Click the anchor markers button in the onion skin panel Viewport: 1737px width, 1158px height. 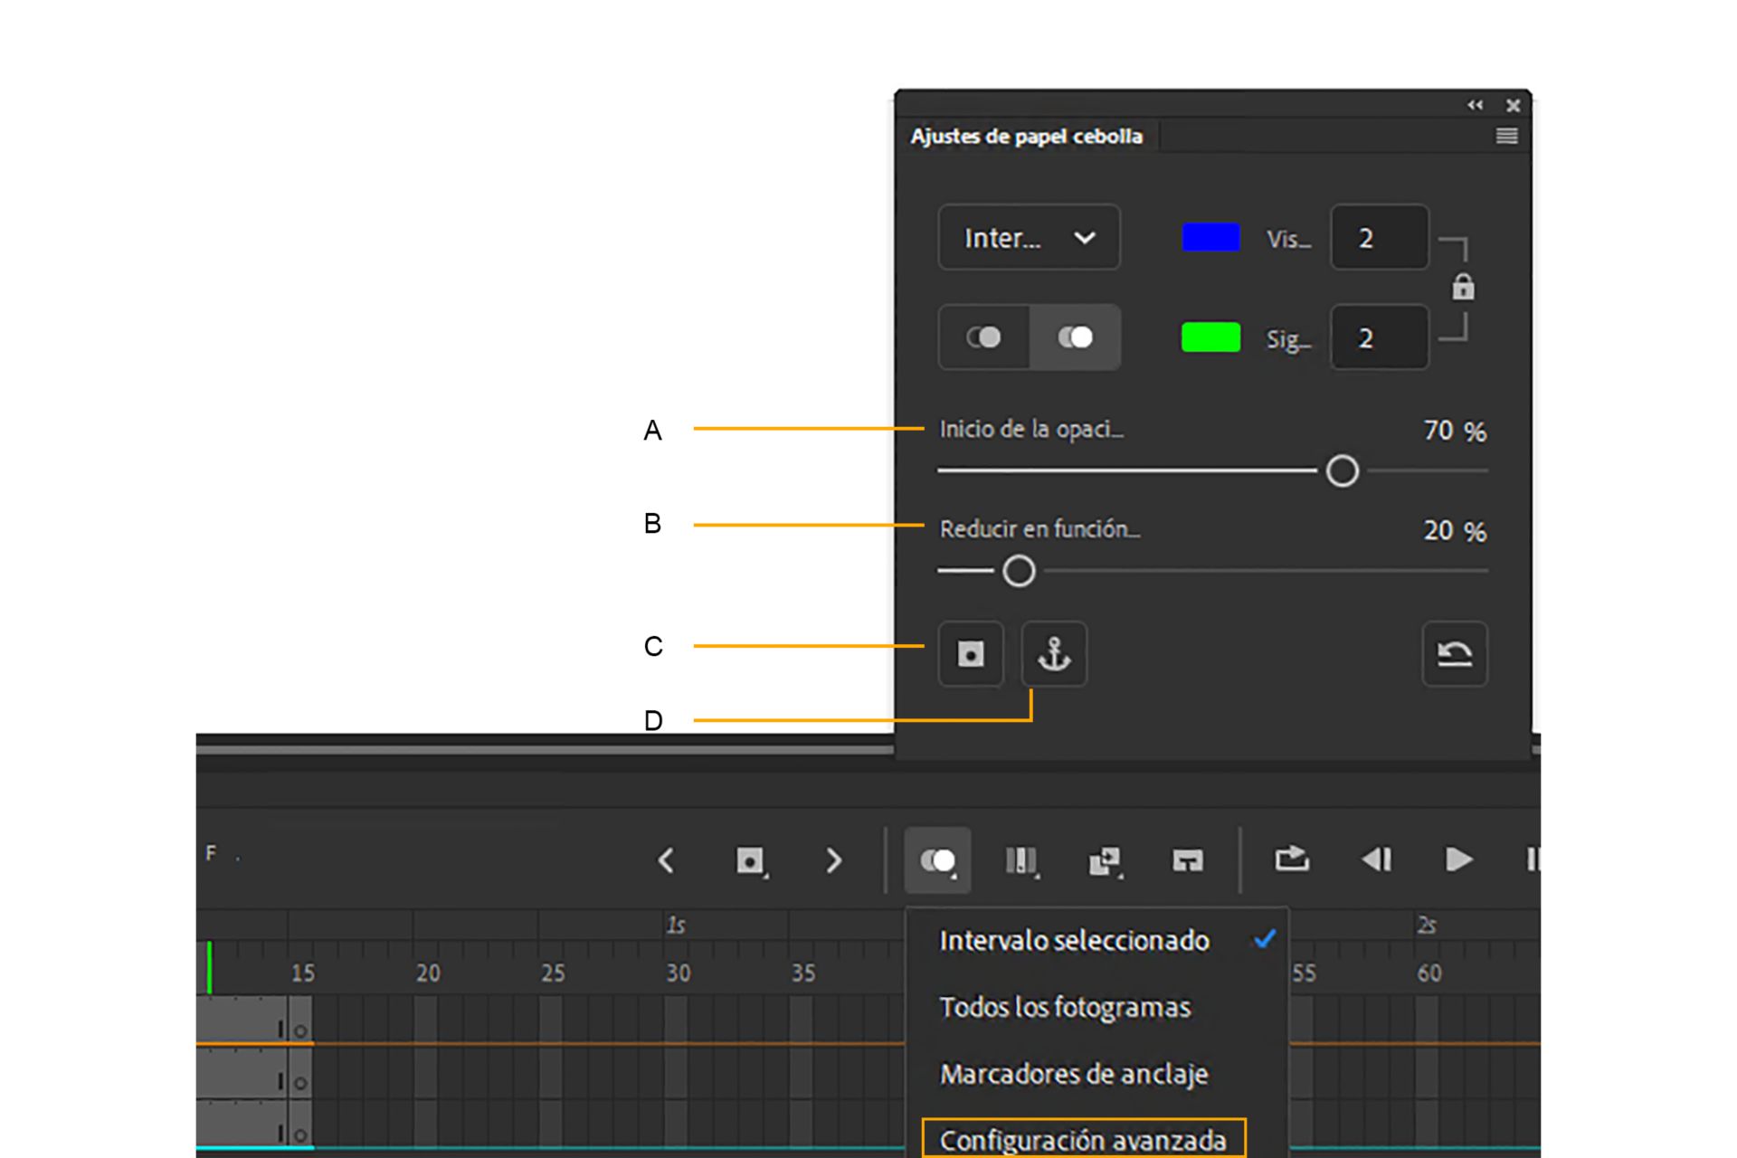click(1054, 654)
